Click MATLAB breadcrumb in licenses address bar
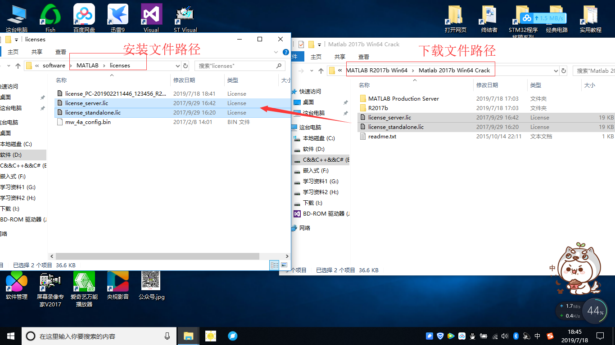Viewport: 615px width, 345px height. [87, 66]
